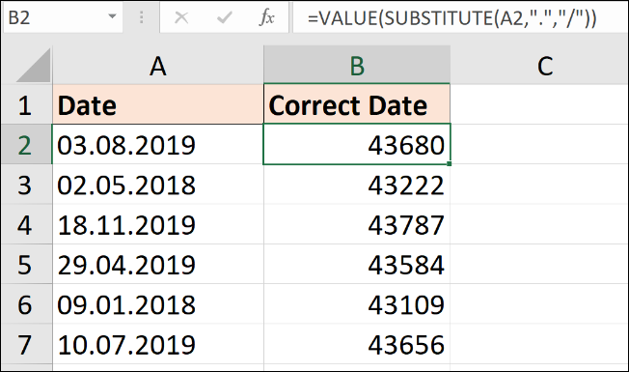The image size is (629, 372).
Task: Click cell with value 43109
Action: pyautogui.click(x=357, y=304)
